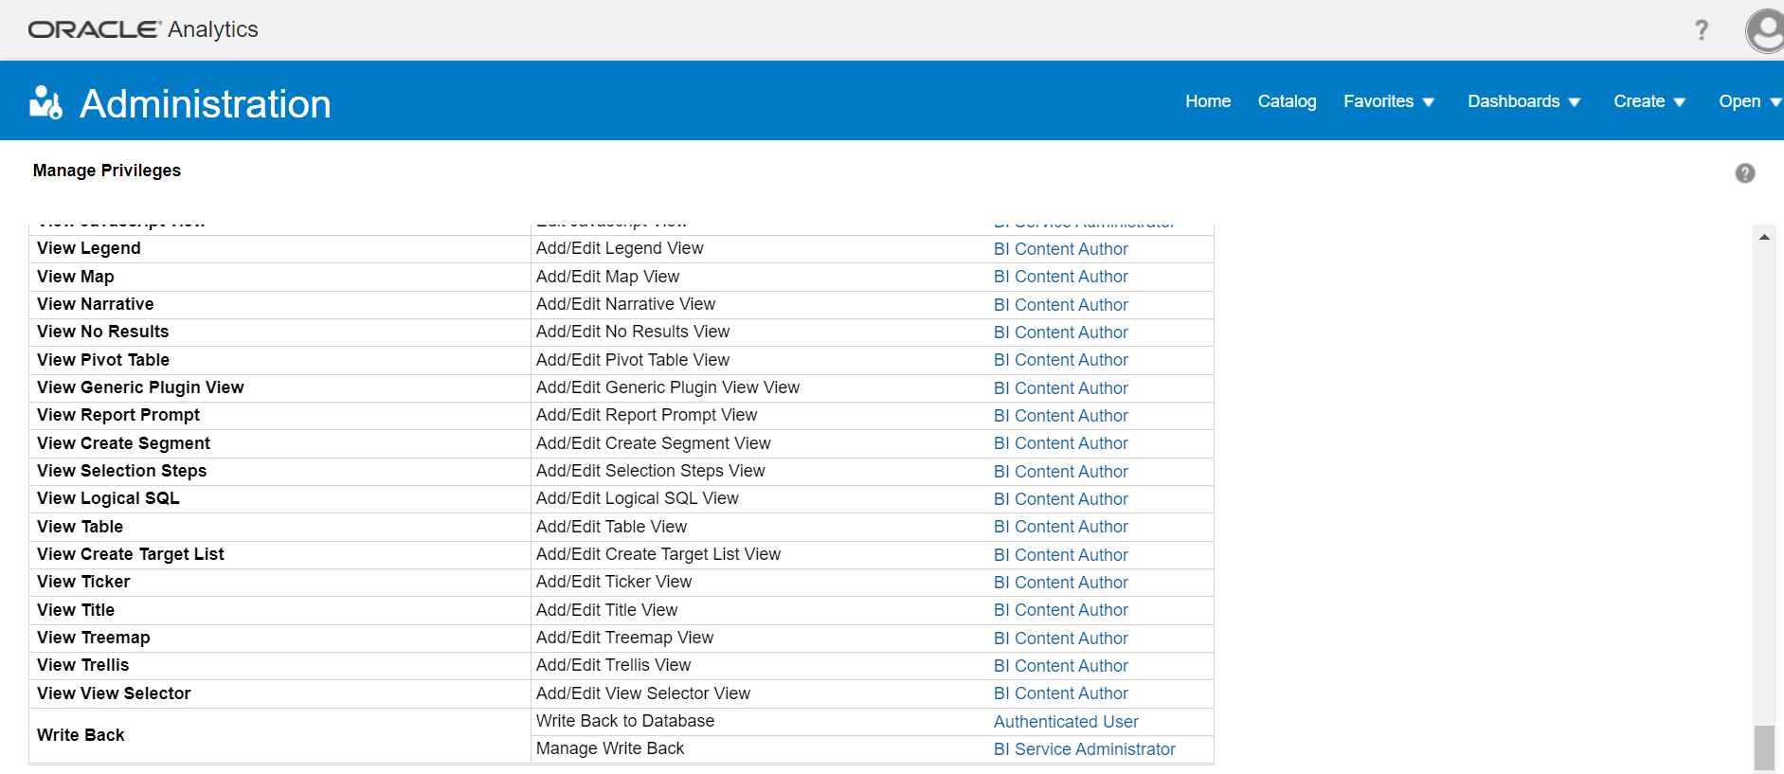Open BI Content Author link for Add/Edit Legend View
Viewport: 1784px width, 774px height.
[1060, 249]
